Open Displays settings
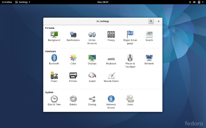 pos(92,60)
